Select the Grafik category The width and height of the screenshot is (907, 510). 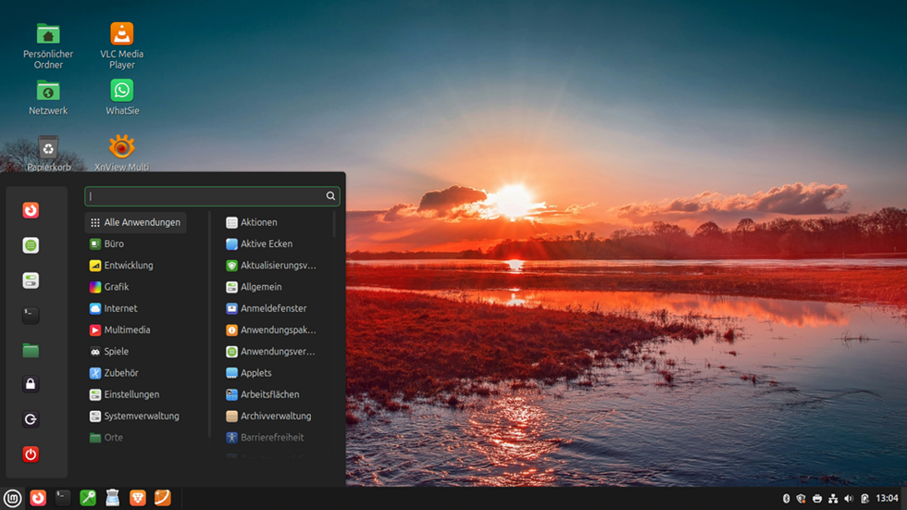[x=117, y=287]
